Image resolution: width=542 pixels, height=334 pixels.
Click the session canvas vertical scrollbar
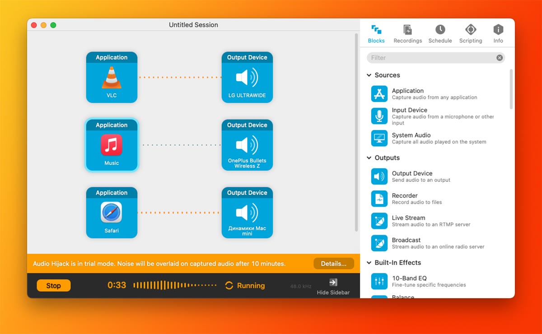356,132
